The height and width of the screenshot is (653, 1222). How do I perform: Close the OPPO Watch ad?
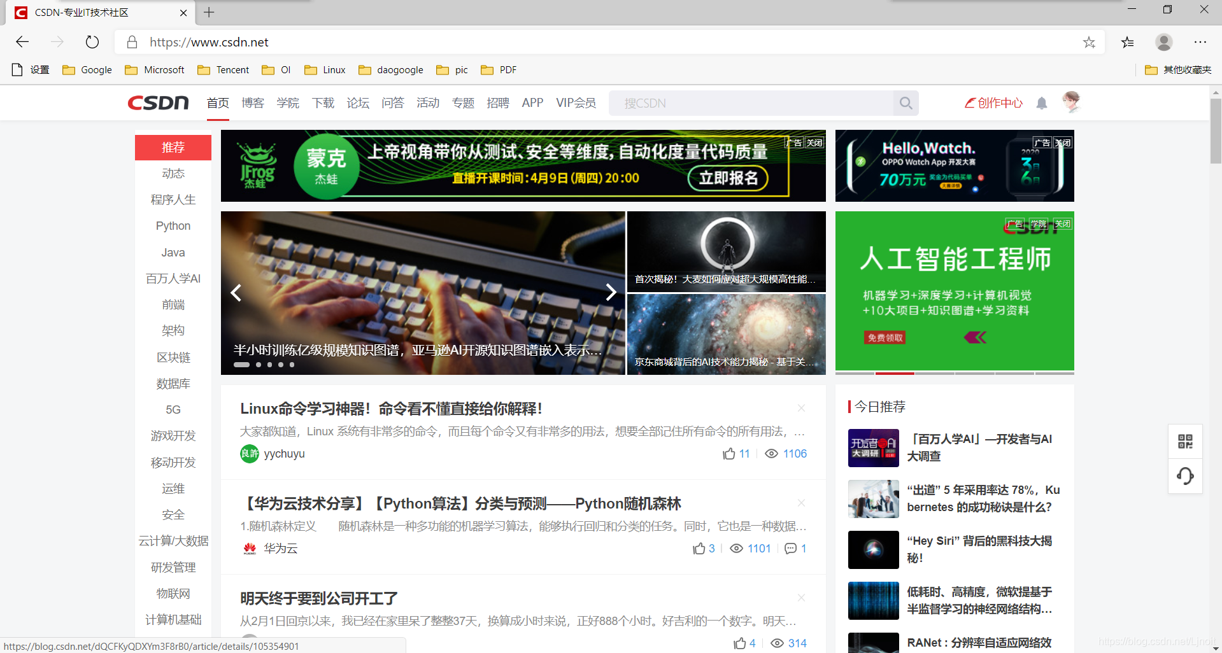pos(1063,143)
